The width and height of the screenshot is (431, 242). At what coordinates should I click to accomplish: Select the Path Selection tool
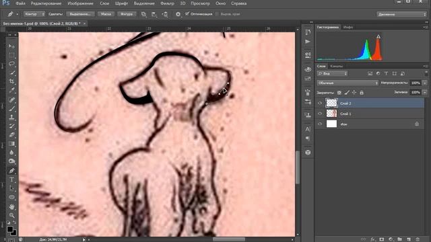point(11,188)
